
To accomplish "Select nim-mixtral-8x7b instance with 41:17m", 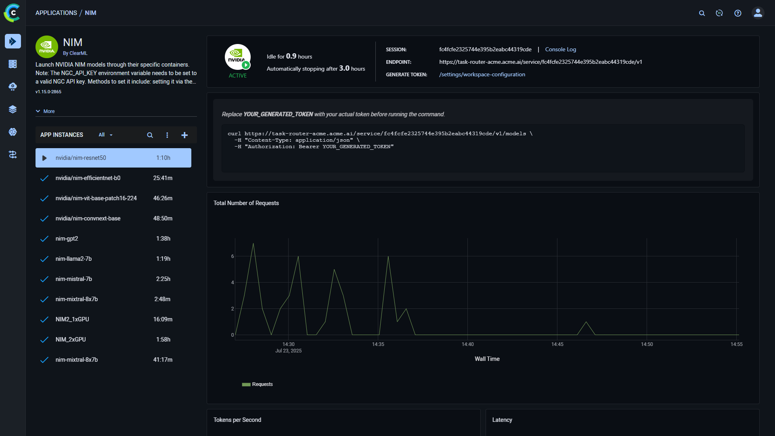I will (x=113, y=360).
